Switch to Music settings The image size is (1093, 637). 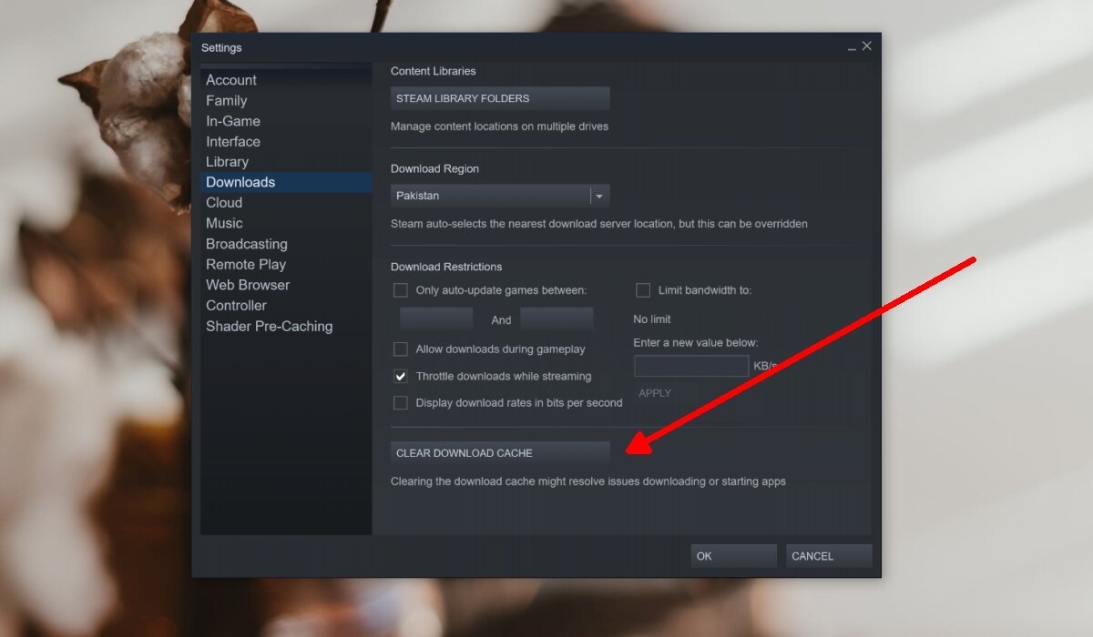(224, 223)
